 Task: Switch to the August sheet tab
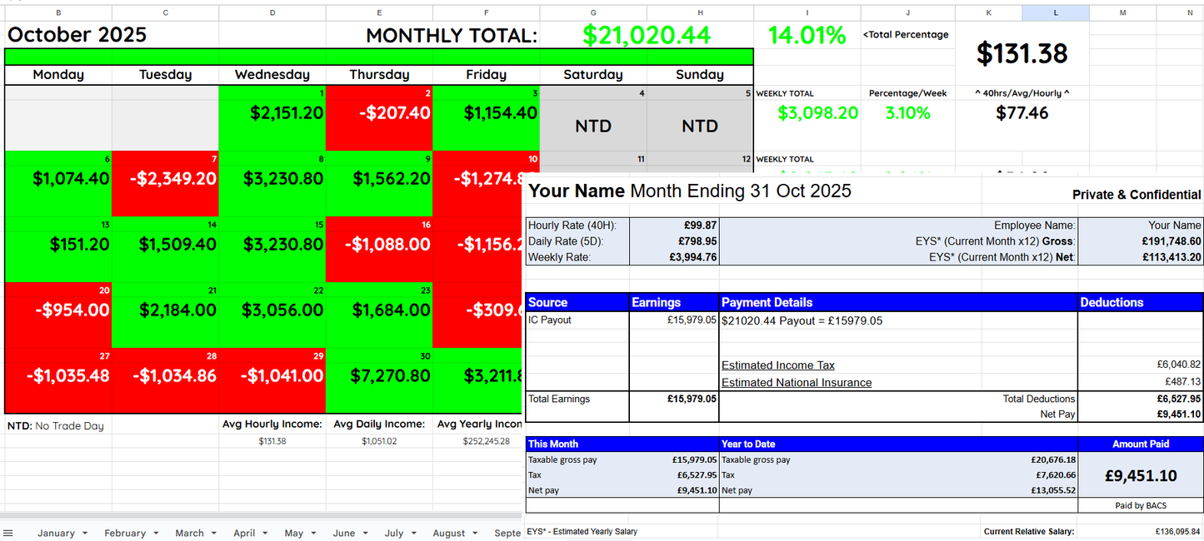coord(450,533)
